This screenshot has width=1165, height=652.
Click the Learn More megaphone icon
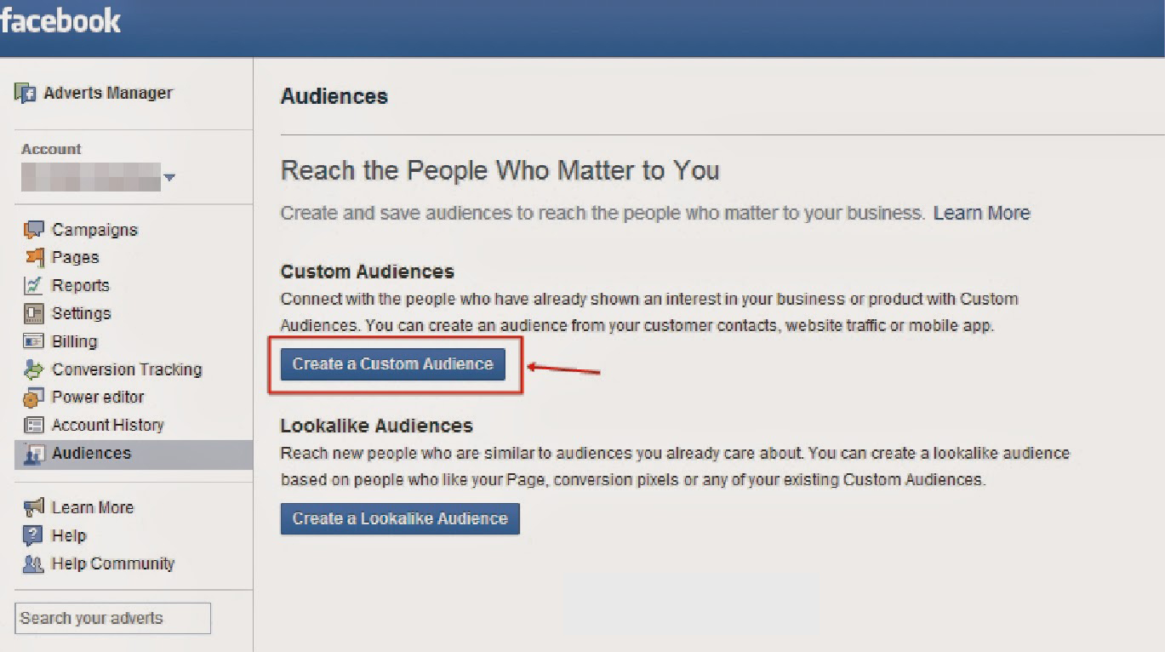(x=34, y=507)
